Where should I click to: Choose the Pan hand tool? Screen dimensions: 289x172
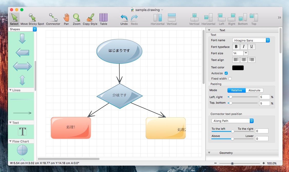click(x=66, y=18)
